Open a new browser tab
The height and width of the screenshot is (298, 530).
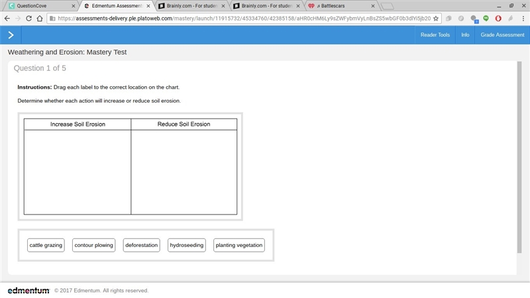coord(388,6)
